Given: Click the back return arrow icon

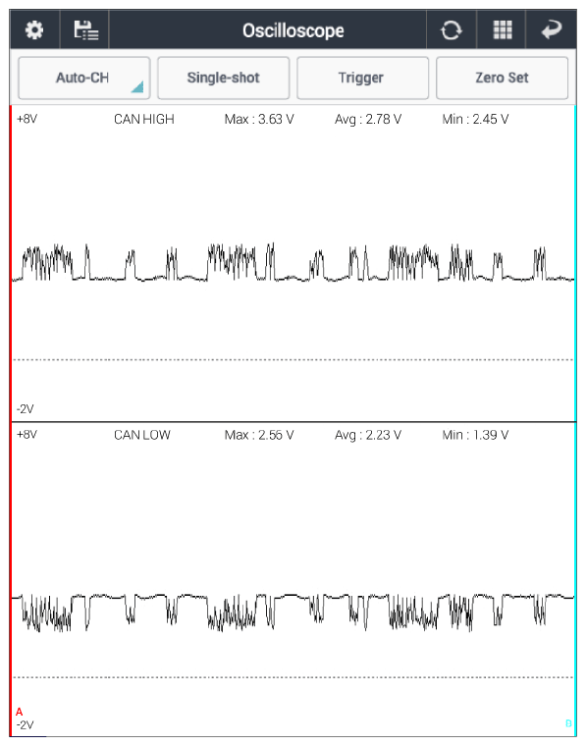Looking at the screenshot, I should click(552, 30).
